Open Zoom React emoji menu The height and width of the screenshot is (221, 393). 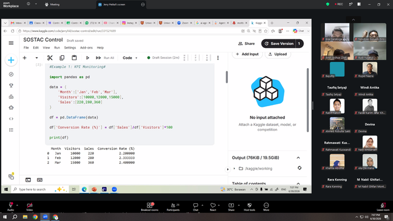pos(213,206)
